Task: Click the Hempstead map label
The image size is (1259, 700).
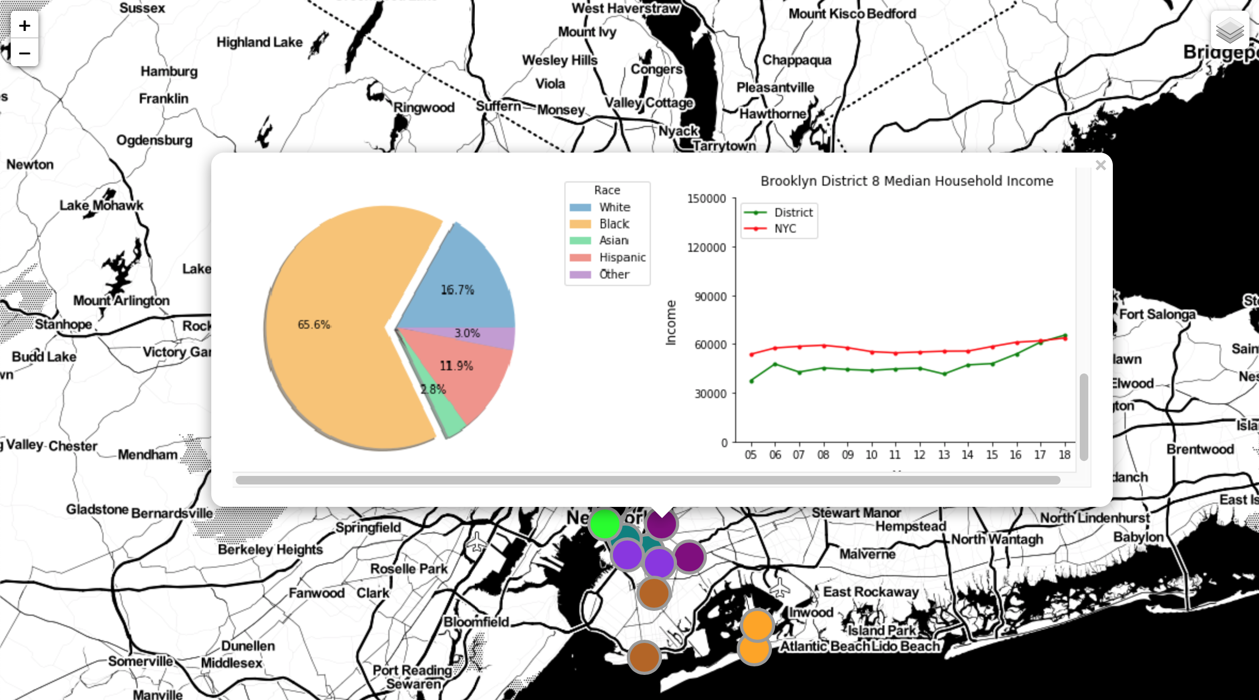Action: (x=911, y=527)
